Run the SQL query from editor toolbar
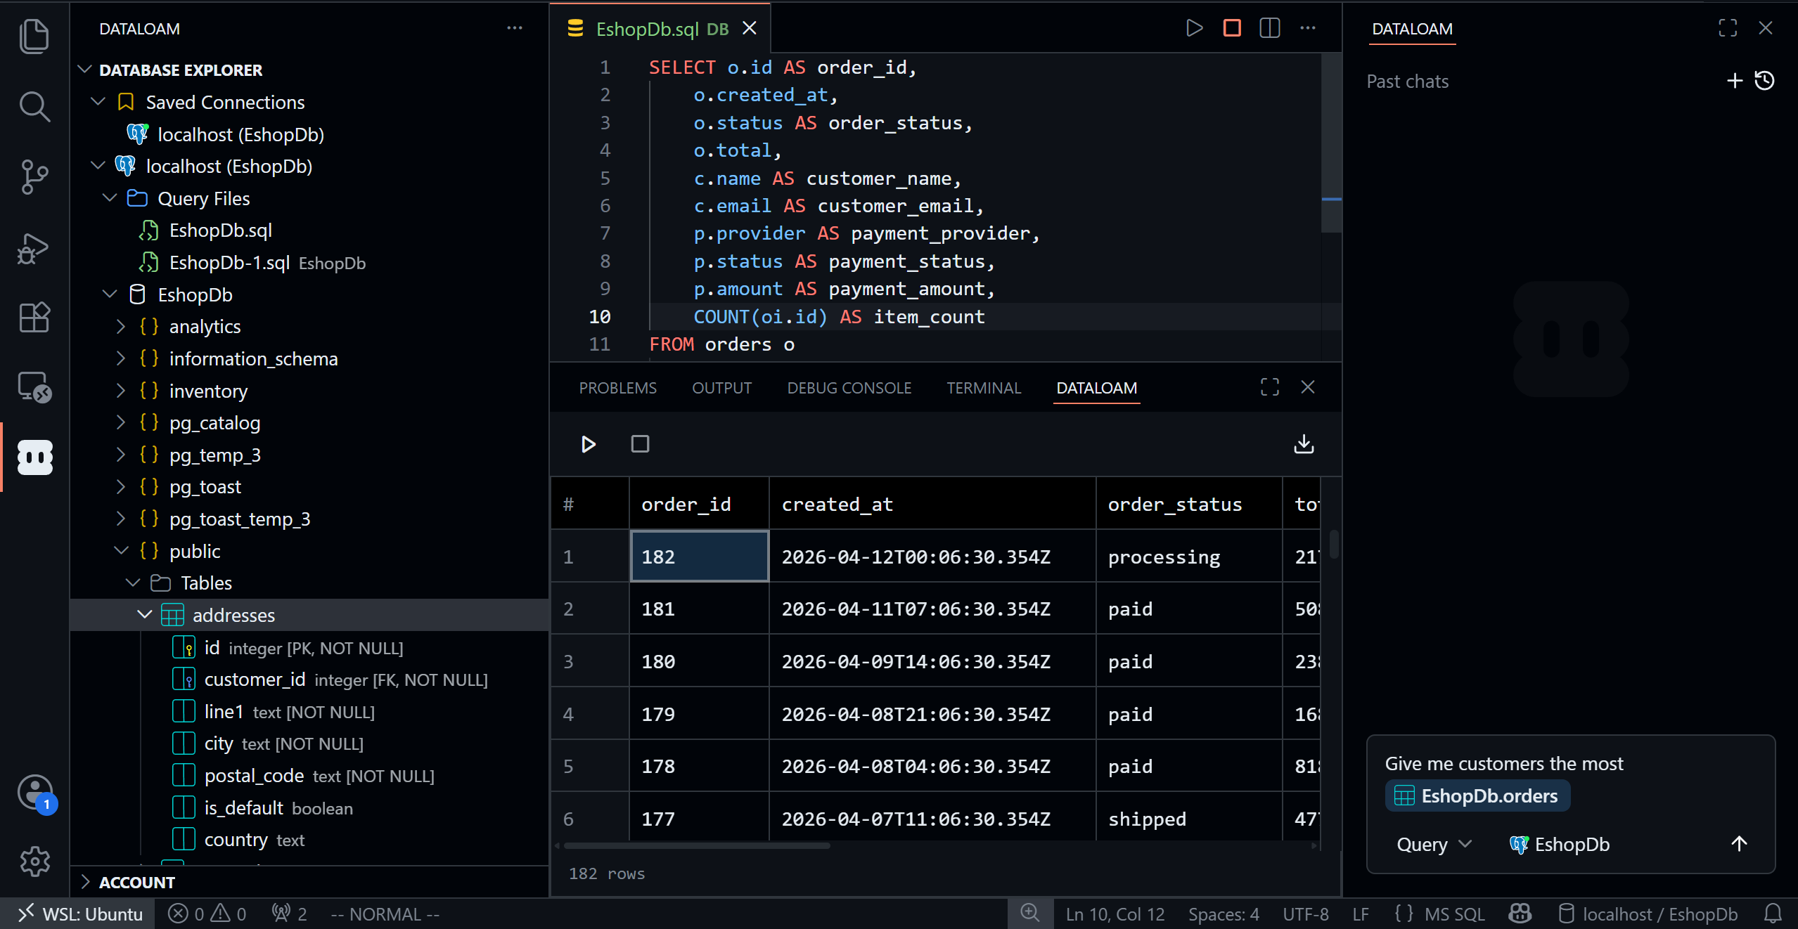 (1194, 28)
